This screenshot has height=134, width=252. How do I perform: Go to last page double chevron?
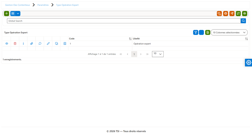[x=147, y=54]
